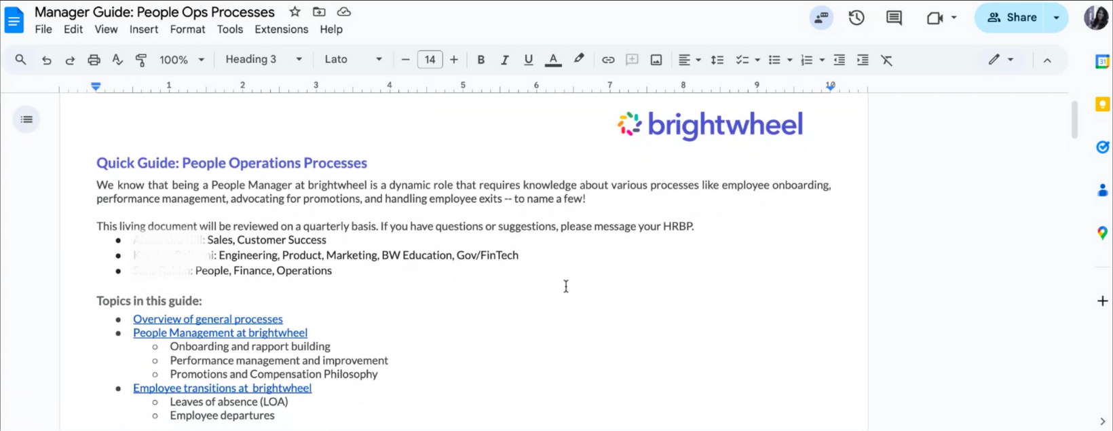Open search the menus magnifier

point(21,60)
